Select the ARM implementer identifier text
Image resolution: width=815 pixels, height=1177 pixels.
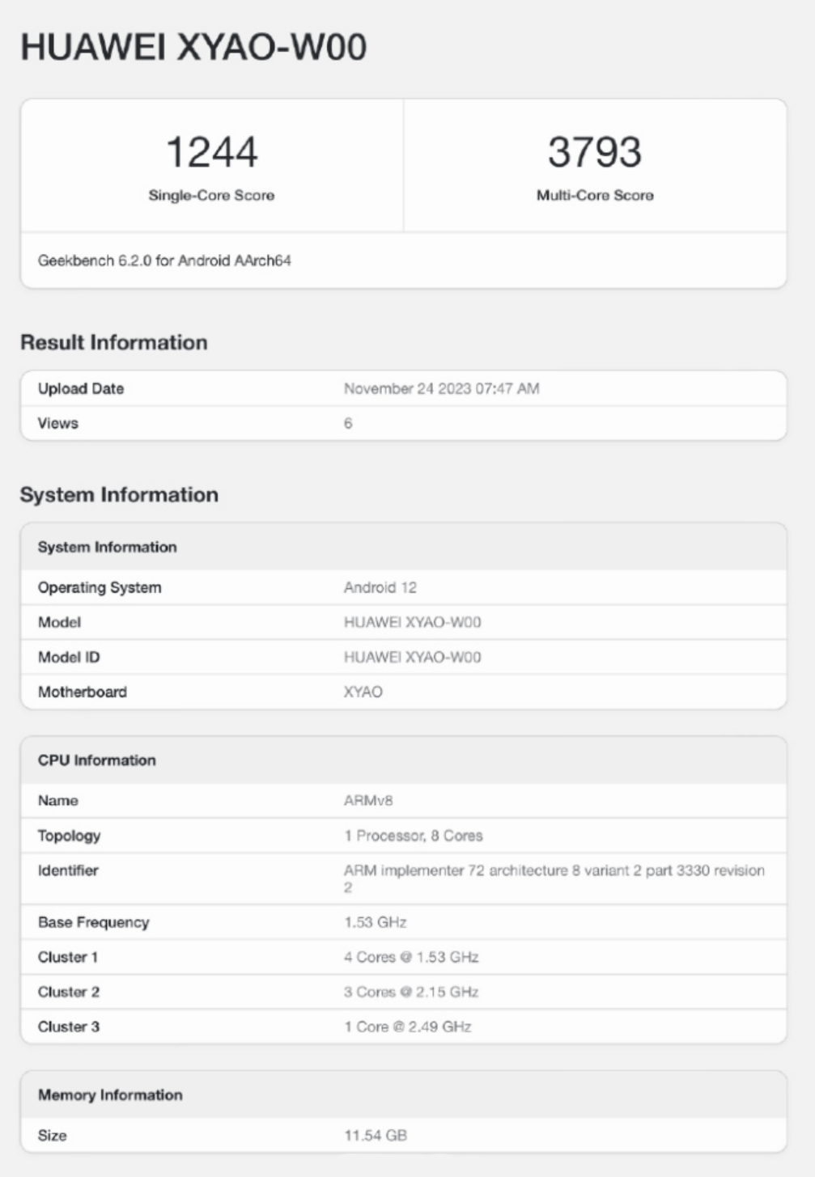554,870
